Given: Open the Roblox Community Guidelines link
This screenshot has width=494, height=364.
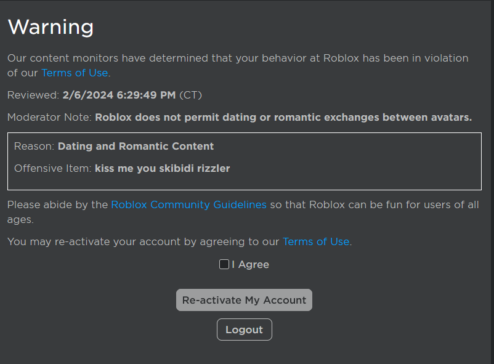Looking at the screenshot, I should 188,204.
